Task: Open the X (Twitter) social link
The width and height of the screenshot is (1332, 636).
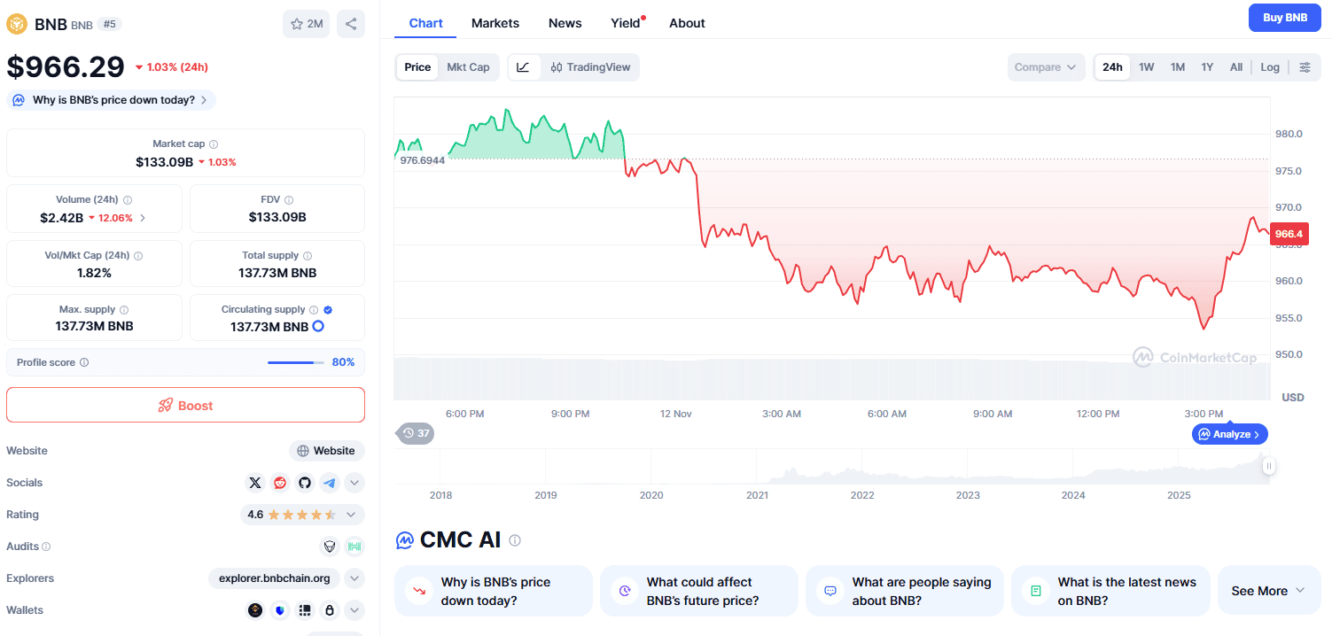Action: pyautogui.click(x=255, y=483)
